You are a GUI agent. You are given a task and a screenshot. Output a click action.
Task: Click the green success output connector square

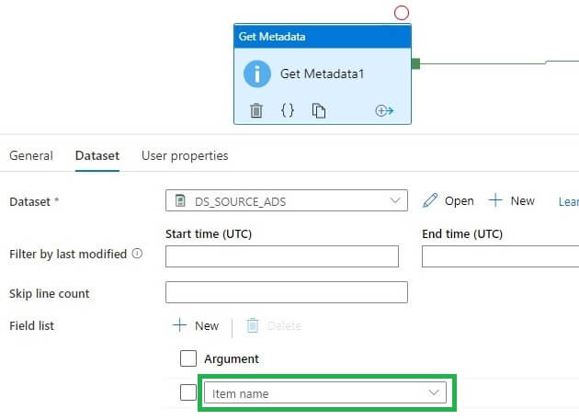point(415,63)
